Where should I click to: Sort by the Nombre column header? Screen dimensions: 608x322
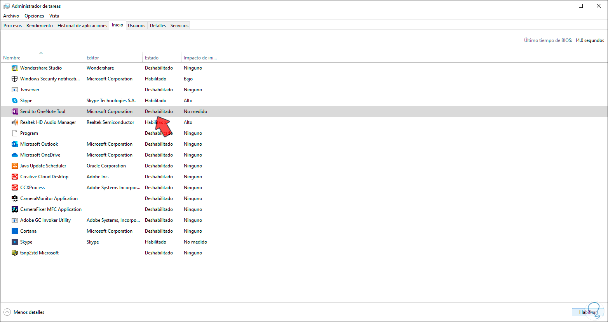click(x=42, y=57)
